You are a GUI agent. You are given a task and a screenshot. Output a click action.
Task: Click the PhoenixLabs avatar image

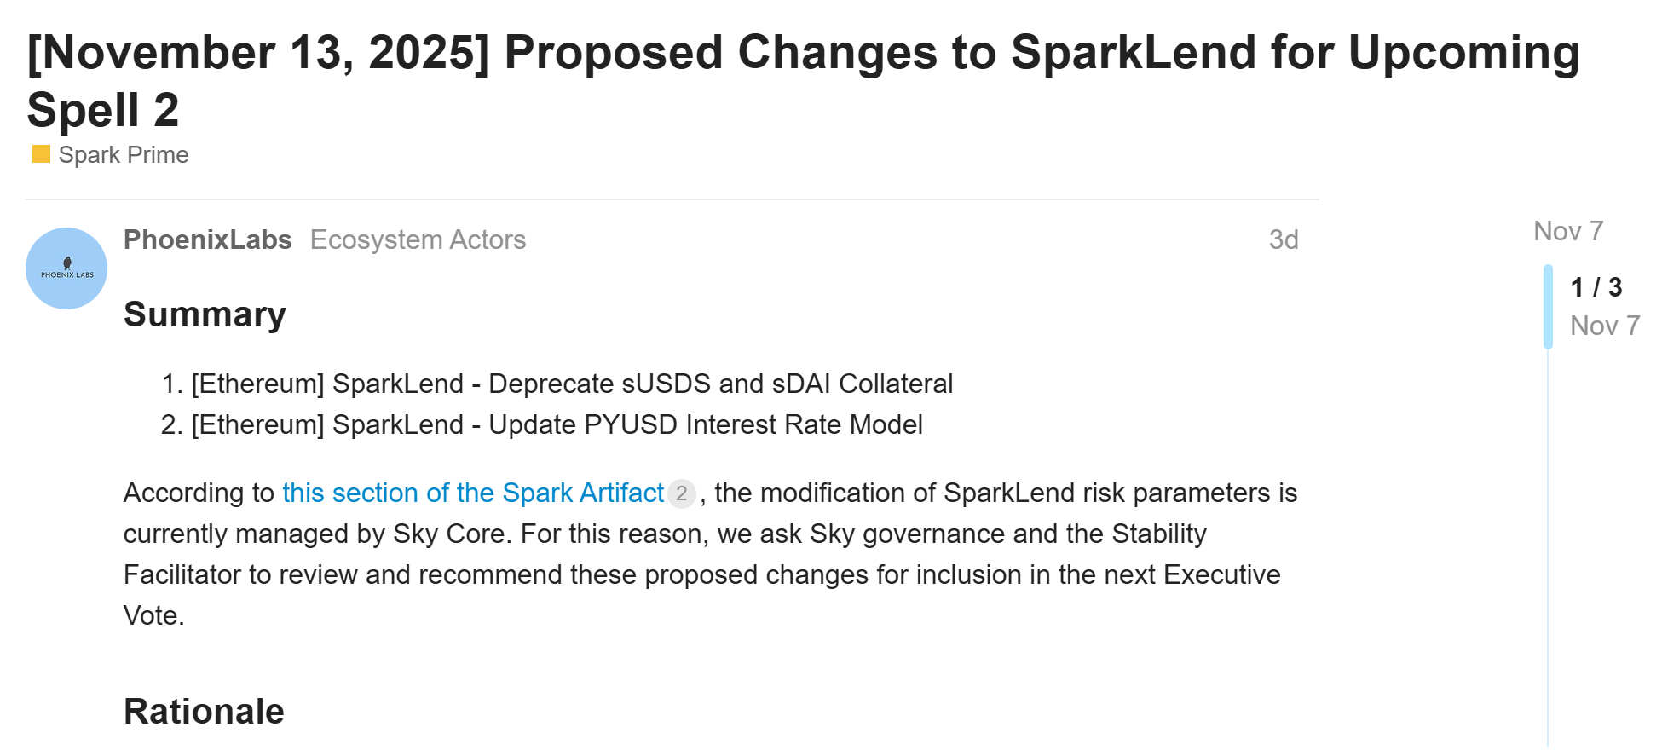66,268
